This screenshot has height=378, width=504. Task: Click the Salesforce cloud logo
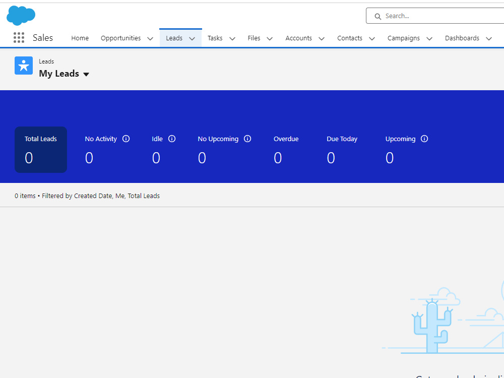(x=21, y=16)
